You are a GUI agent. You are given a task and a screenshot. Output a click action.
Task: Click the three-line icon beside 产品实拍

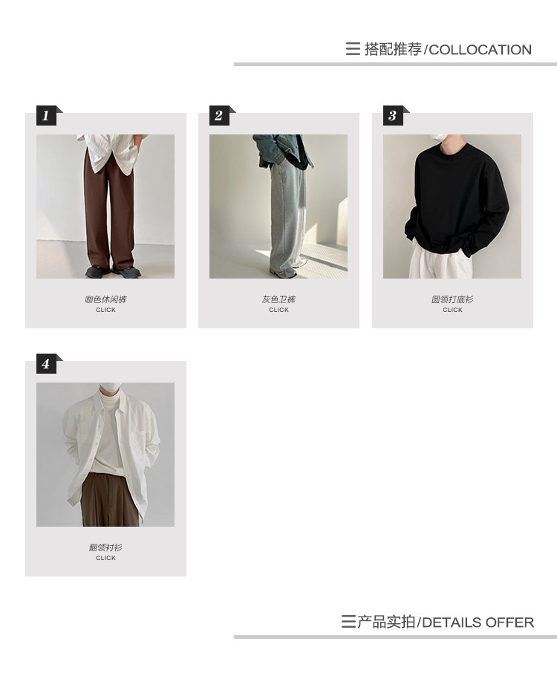pos(348,622)
